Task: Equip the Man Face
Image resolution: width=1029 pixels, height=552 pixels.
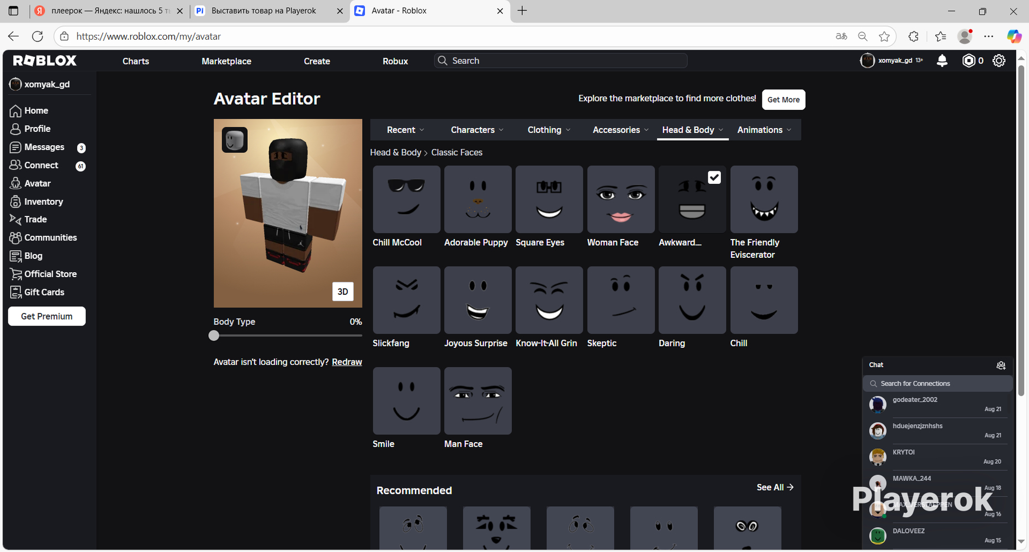Action: 478,401
